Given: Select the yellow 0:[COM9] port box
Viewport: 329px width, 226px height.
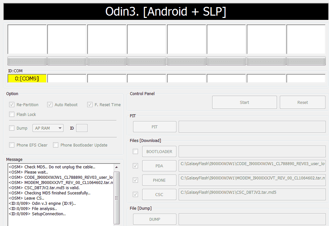Looking at the screenshot, I should coord(27,78).
